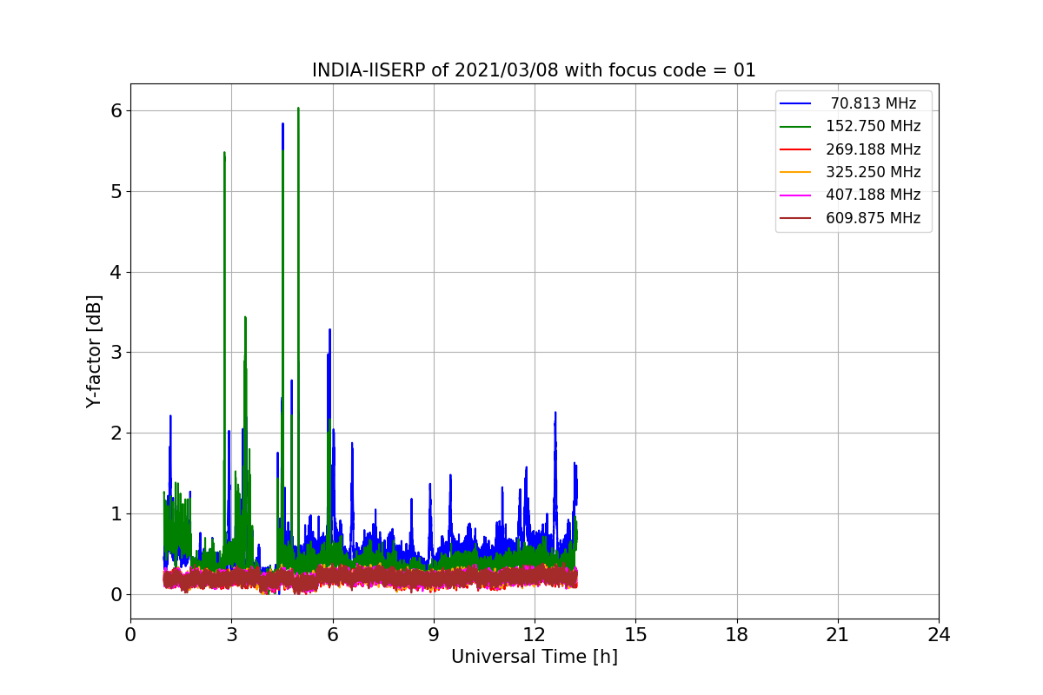Select the 269.188 MHz legend label
Screen dimensions: 1043x695
tap(874, 149)
